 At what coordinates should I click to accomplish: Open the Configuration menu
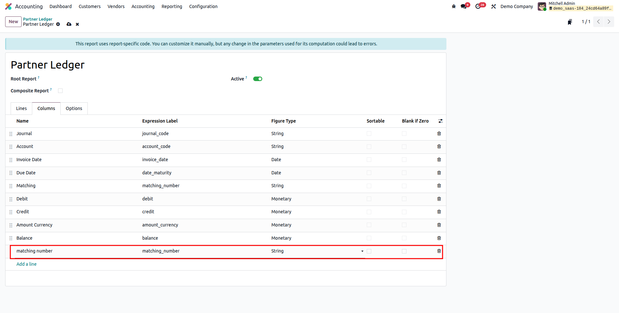pyautogui.click(x=203, y=6)
